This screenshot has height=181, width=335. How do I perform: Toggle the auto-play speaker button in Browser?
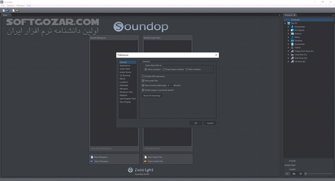301,174
